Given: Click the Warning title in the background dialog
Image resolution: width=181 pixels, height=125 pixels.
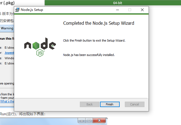Looking at the screenshot, I should (x=7, y=28).
